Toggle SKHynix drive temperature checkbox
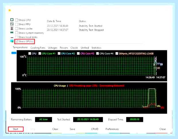This screenshot has width=178, height=139. (x=117, y=53)
